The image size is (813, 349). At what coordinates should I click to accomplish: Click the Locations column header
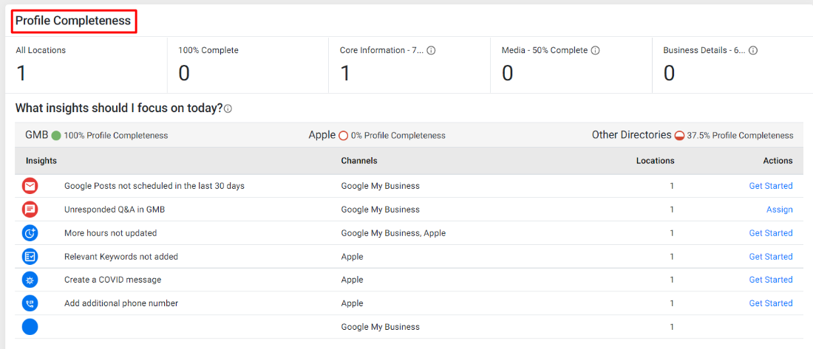[x=656, y=161]
